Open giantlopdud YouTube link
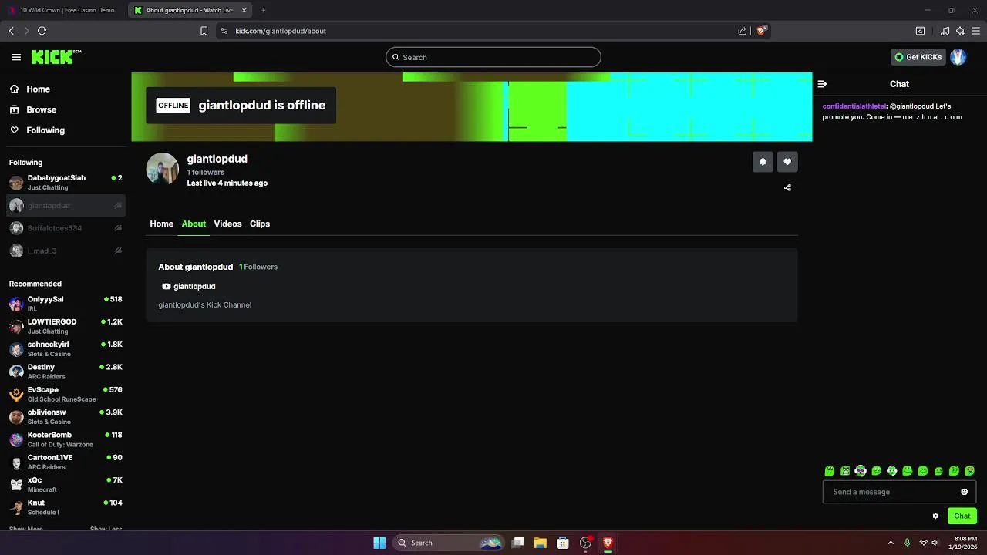Viewport: 987px width, 555px height. (x=189, y=286)
